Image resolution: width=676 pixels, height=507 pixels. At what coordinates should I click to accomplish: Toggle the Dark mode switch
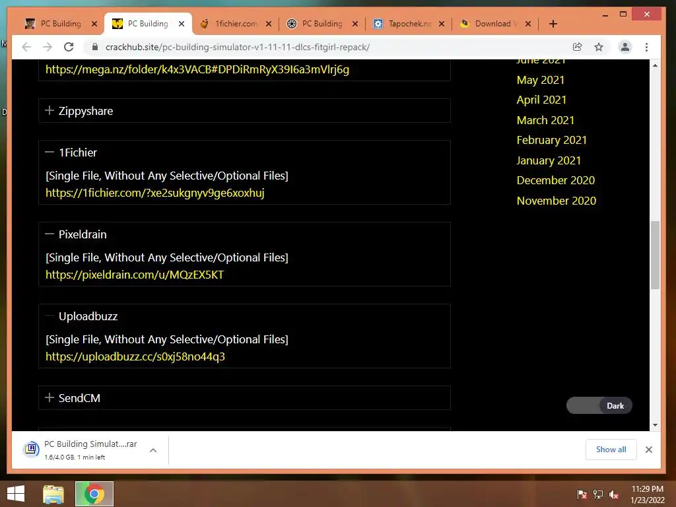(599, 406)
